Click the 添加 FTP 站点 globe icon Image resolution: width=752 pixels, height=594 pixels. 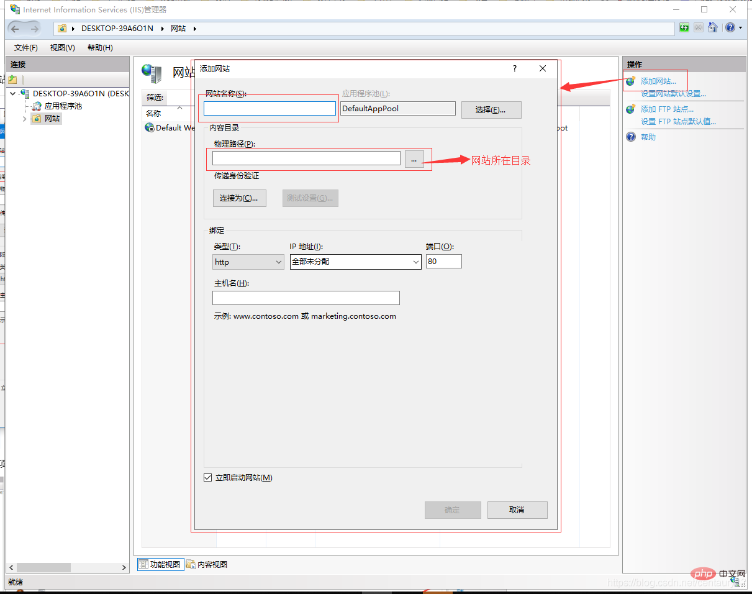point(631,109)
